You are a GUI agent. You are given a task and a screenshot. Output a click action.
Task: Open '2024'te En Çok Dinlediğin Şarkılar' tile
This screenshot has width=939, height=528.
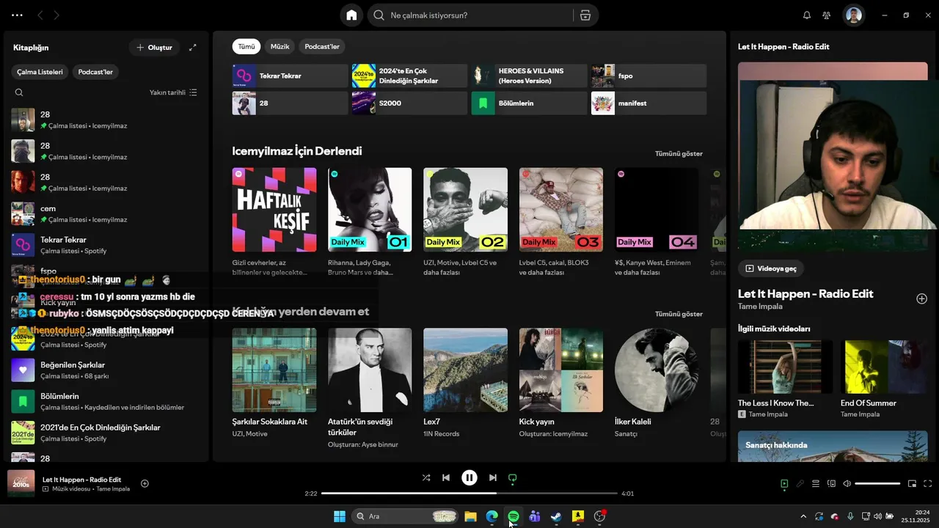coord(409,76)
